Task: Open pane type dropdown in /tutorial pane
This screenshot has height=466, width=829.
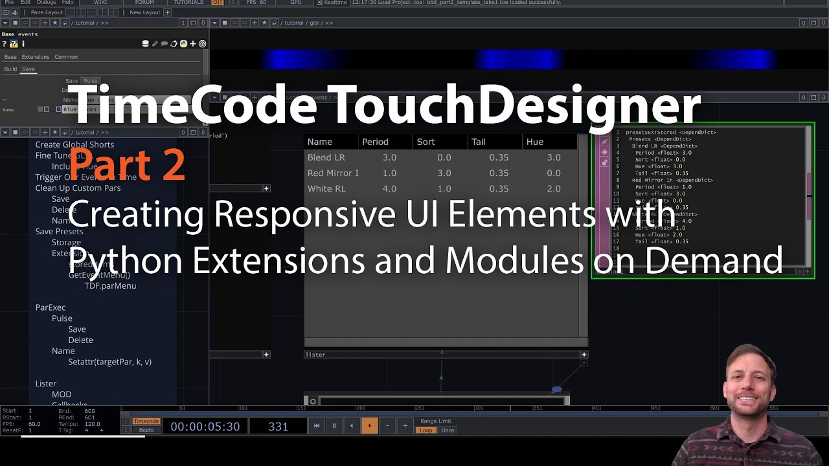Action: click(x=6, y=23)
